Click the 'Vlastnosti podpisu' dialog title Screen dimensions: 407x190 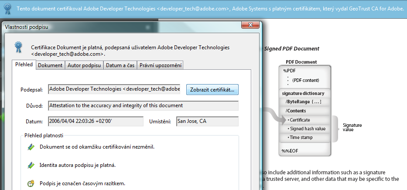pos(27,27)
